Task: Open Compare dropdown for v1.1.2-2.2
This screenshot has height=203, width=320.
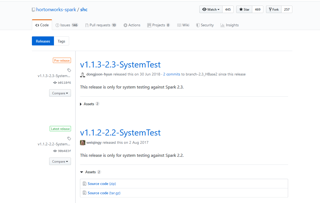Action: pyautogui.click(x=60, y=162)
